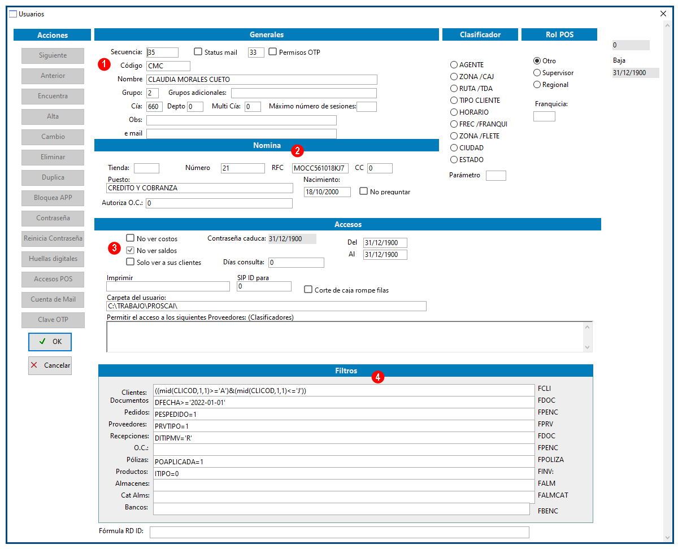The image size is (678, 549).
Task: Click the Pólizas filter field
Action: click(x=344, y=461)
